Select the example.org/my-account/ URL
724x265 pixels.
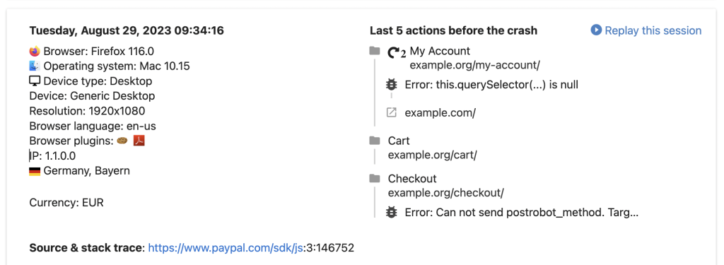474,65
